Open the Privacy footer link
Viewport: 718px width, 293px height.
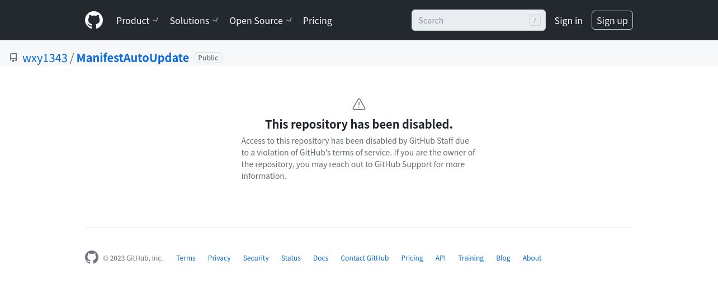[219, 258]
